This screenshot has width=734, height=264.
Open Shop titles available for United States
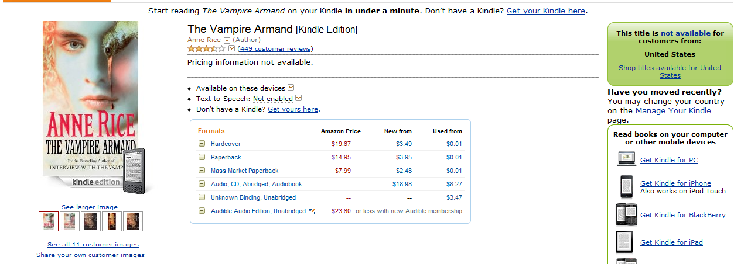pyautogui.click(x=670, y=71)
